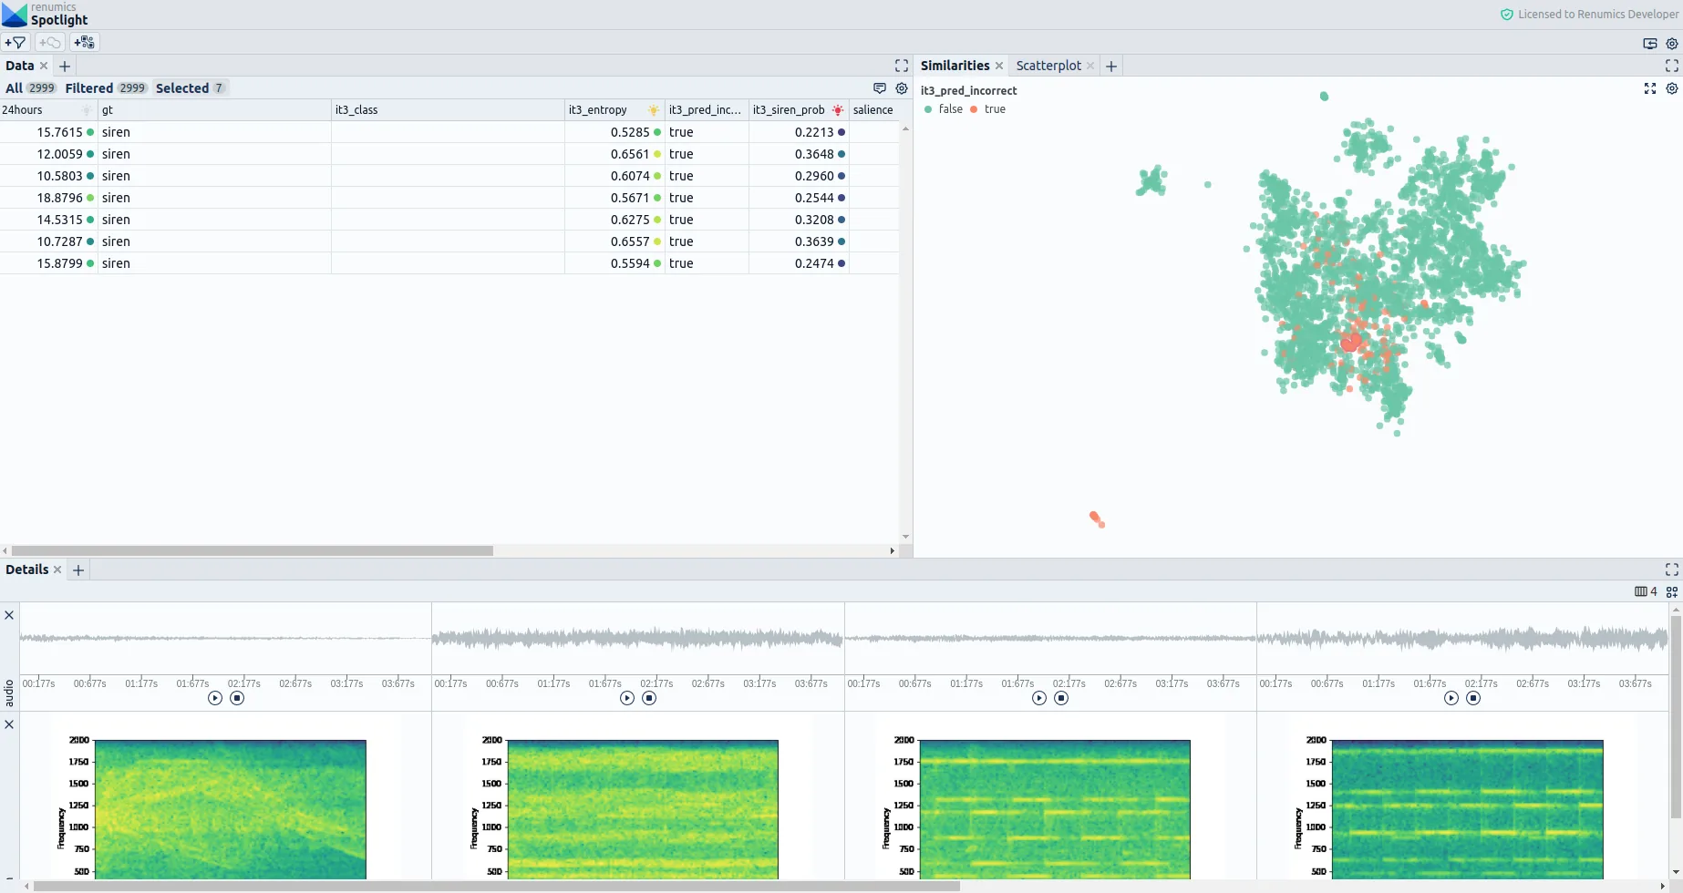
Task: Click the add filter funnel button
Action: 15,43
